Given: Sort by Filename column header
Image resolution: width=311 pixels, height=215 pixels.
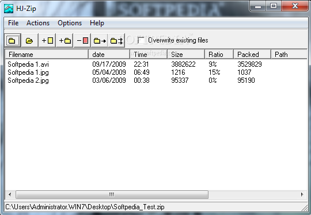Looking at the screenshot, I should [x=47, y=55].
